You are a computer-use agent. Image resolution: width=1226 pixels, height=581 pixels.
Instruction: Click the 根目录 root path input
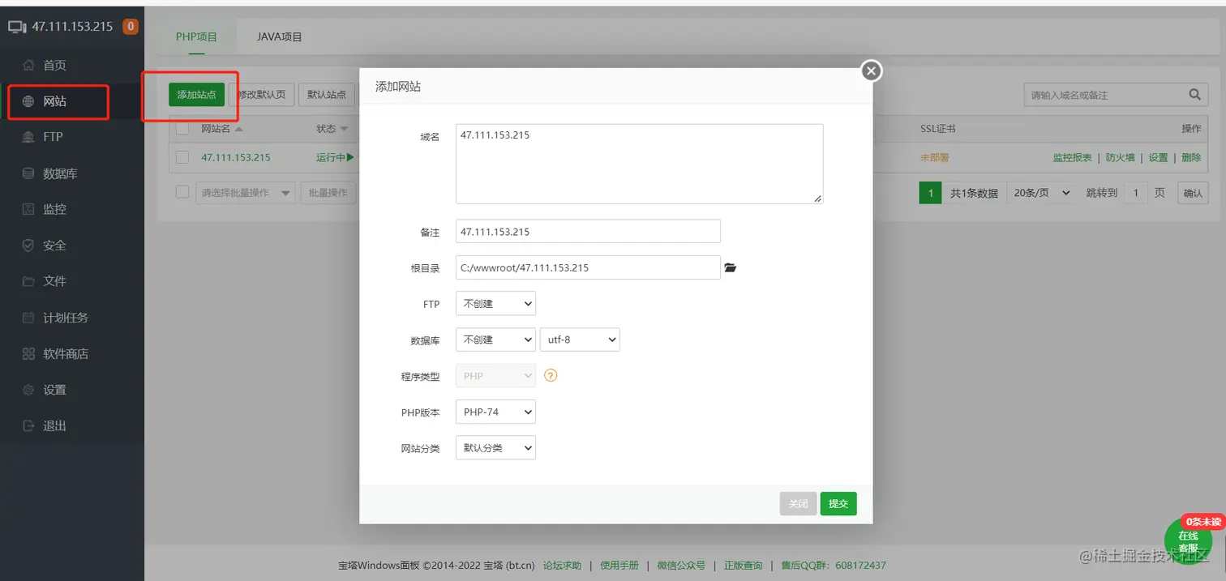point(588,267)
